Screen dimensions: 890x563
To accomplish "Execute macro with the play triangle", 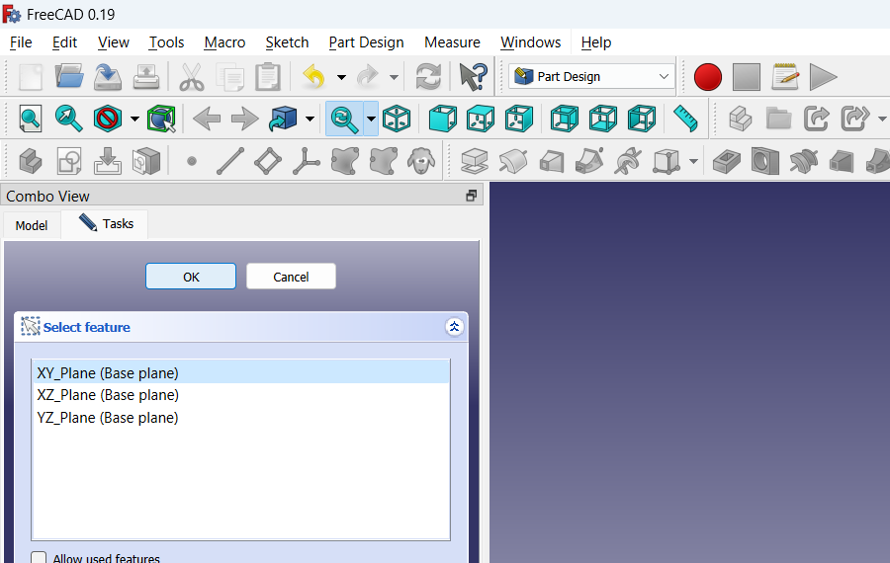I will 823,76.
